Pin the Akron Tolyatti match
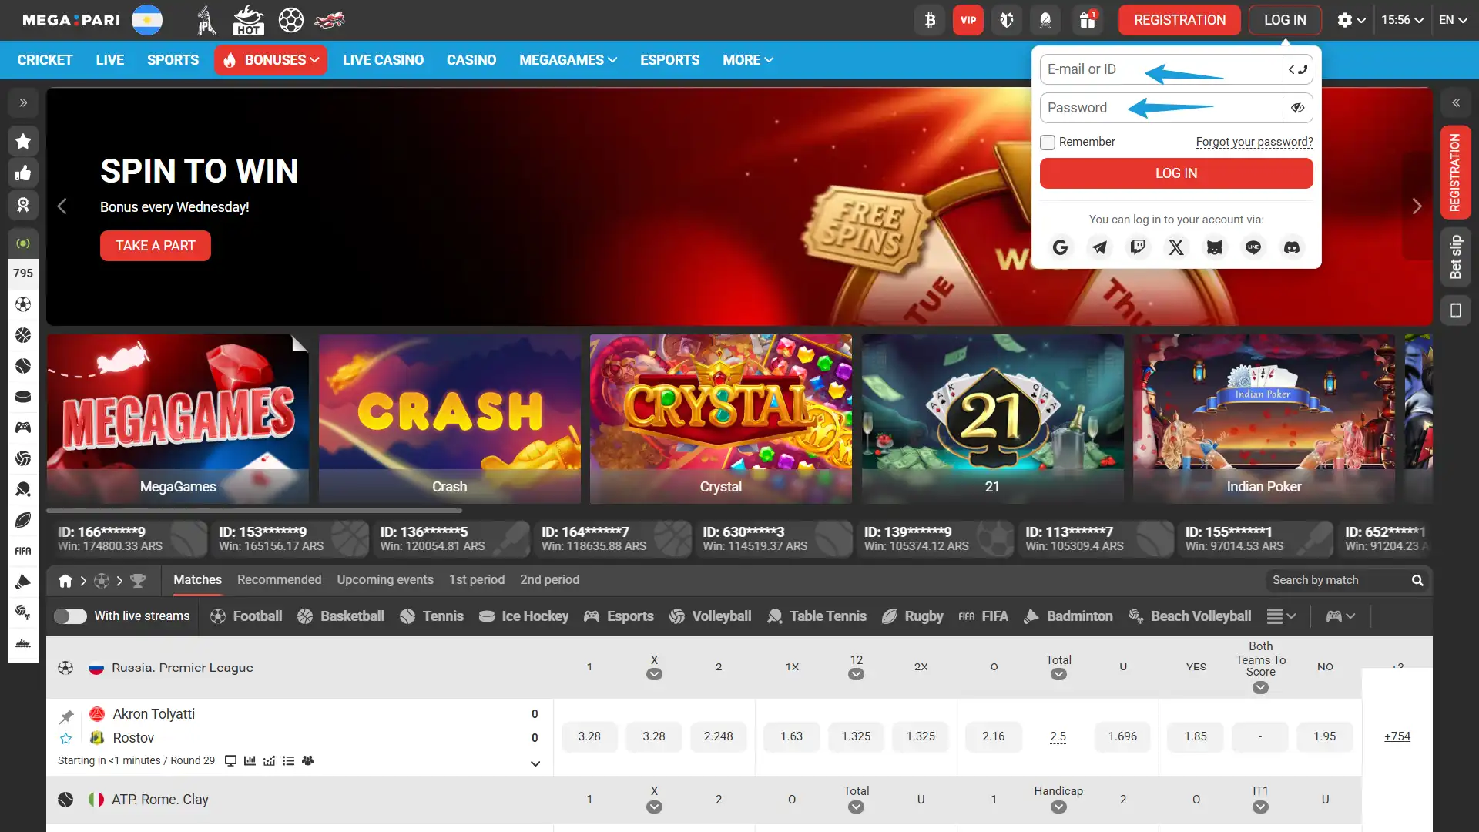The width and height of the screenshot is (1479, 832). point(66,716)
